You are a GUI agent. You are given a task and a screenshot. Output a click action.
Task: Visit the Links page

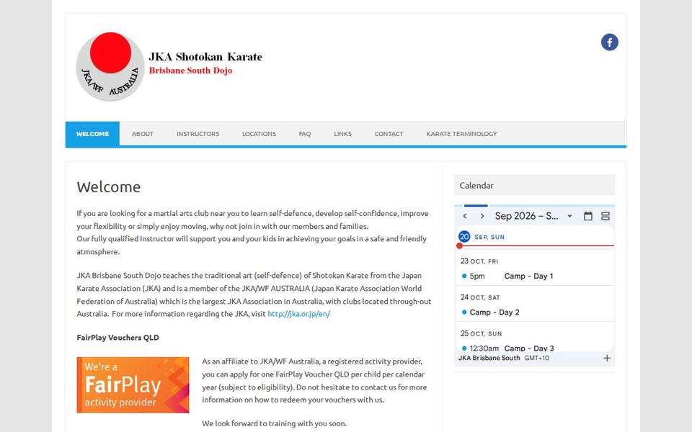[343, 134]
